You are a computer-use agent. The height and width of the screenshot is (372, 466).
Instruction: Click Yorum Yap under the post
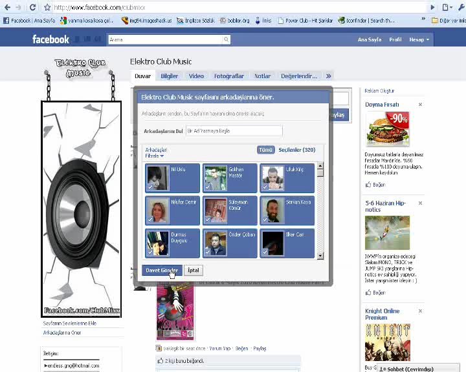pos(219,348)
